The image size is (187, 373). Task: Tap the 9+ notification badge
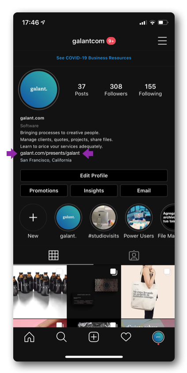[111, 41]
